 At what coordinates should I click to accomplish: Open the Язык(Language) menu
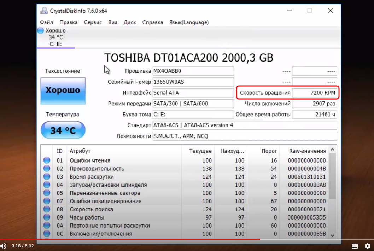click(189, 22)
